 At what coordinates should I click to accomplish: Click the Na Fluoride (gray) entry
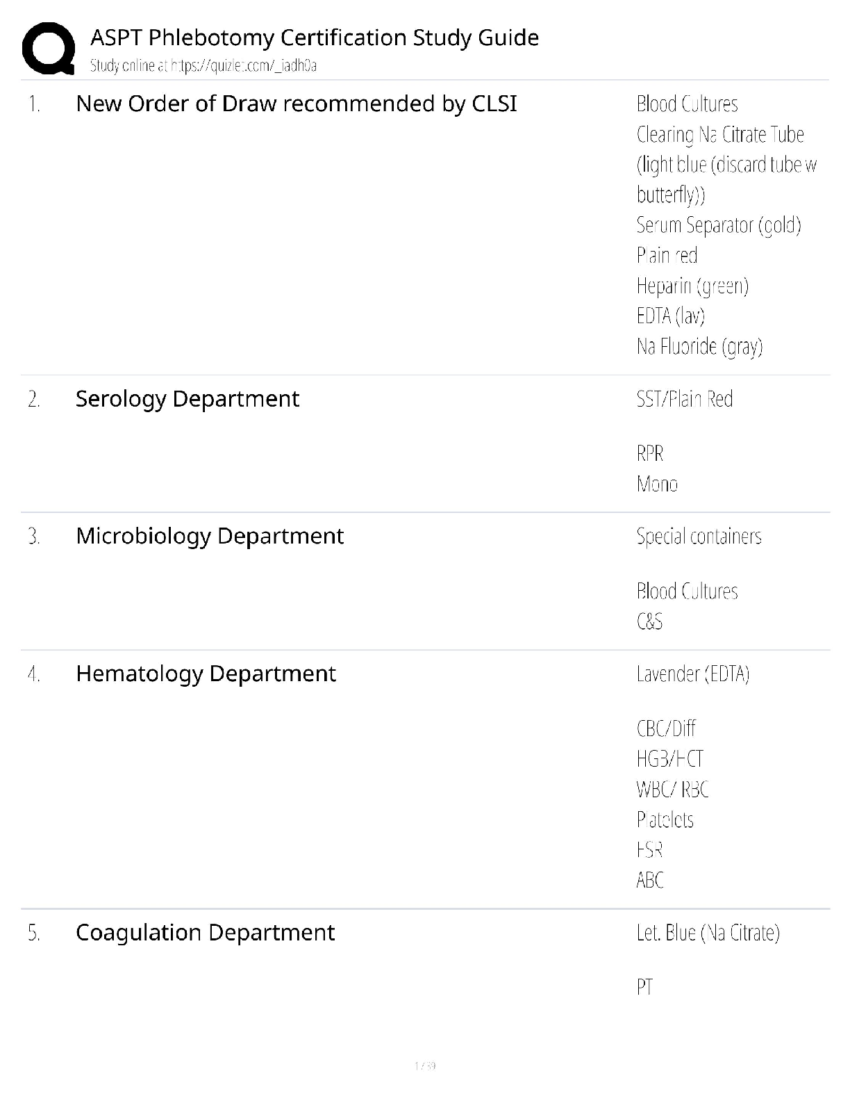tap(699, 346)
